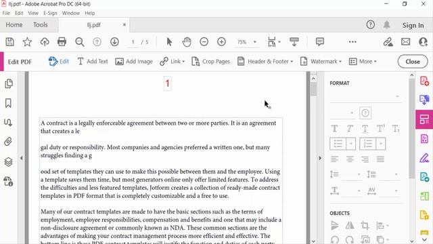Align text right
This screenshot has width=433, height=244.
pos(365,159)
